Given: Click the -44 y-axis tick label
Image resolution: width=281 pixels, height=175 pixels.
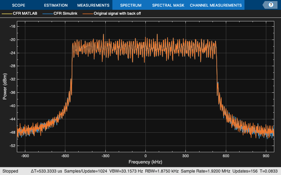Looking at the screenshot, I should tap(12, 119).
